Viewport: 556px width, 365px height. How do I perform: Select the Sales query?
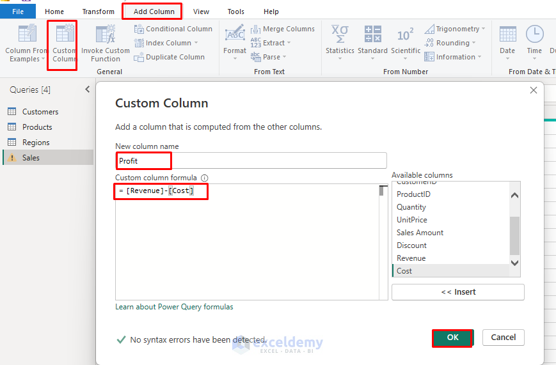48,157
